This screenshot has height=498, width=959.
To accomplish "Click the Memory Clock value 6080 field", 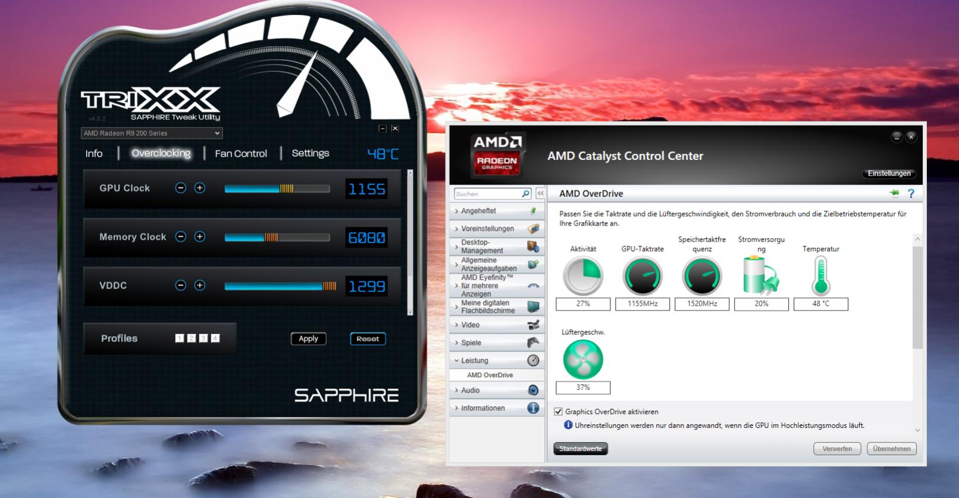I will click(367, 238).
